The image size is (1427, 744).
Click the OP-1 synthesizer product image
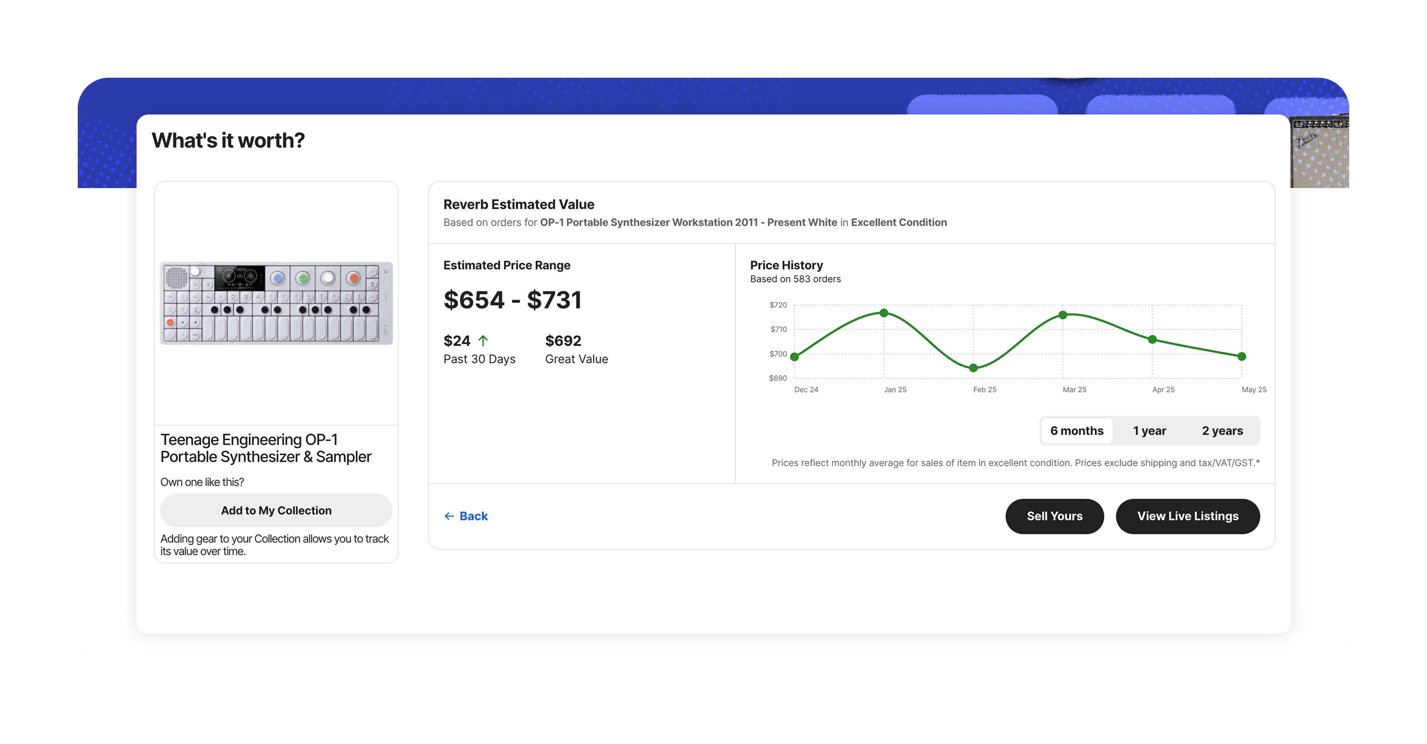point(276,303)
